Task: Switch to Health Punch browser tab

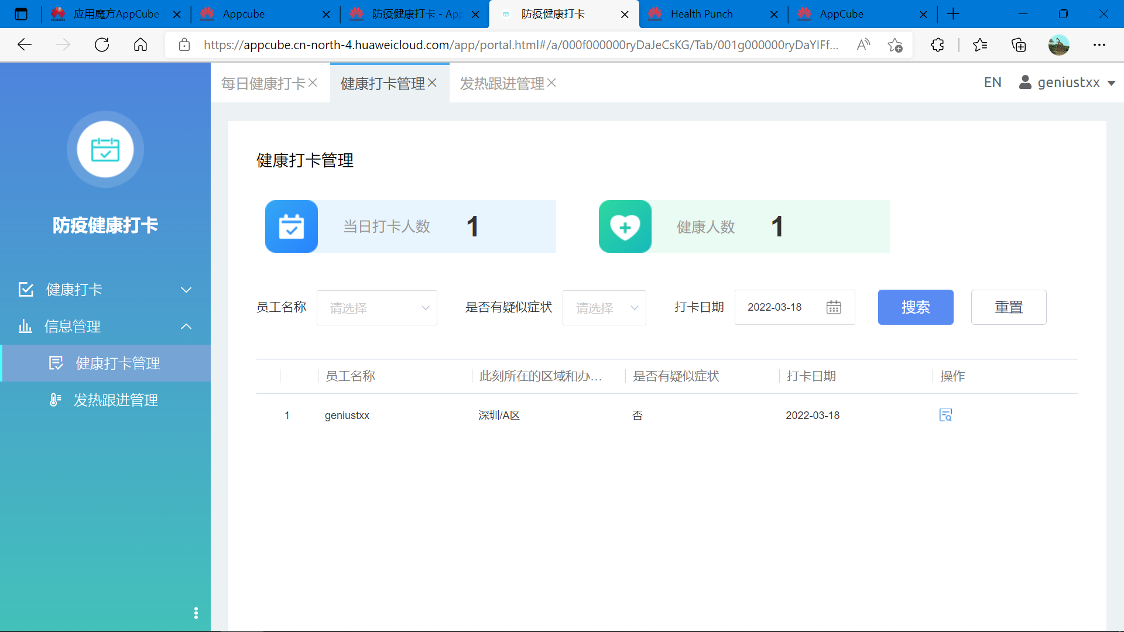Action: [x=701, y=14]
